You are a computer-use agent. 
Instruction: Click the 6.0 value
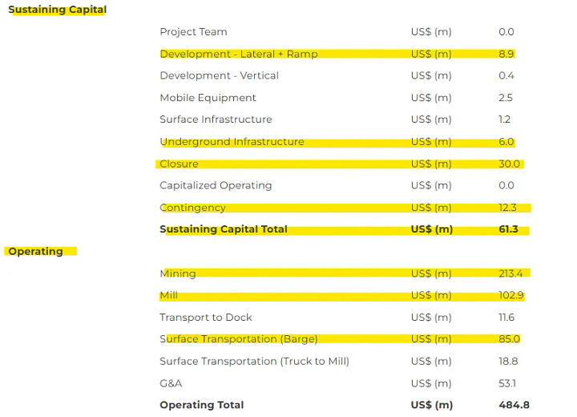click(506, 141)
